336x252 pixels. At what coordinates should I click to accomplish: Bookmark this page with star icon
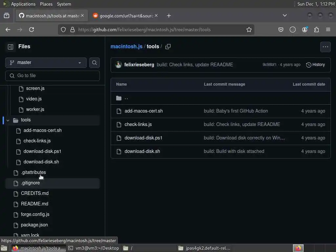pyautogui.click(x=249, y=30)
